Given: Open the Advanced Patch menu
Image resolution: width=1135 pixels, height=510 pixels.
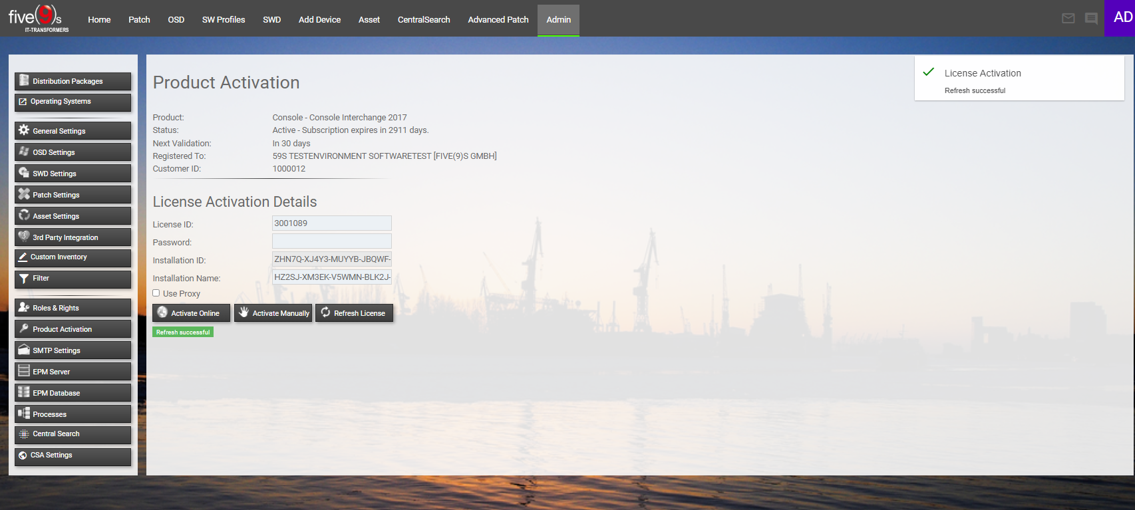Looking at the screenshot, I should tap(498, 19).
